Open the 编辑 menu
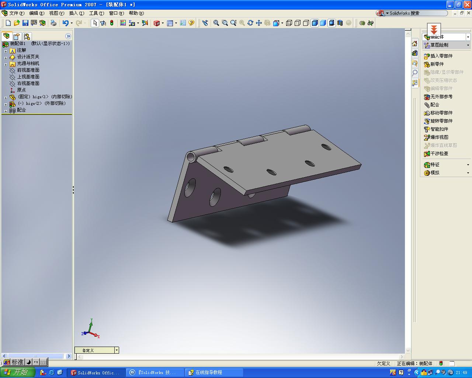Image resolution: width=472 pixels, height=378 pixels. (x=37, y=13)
